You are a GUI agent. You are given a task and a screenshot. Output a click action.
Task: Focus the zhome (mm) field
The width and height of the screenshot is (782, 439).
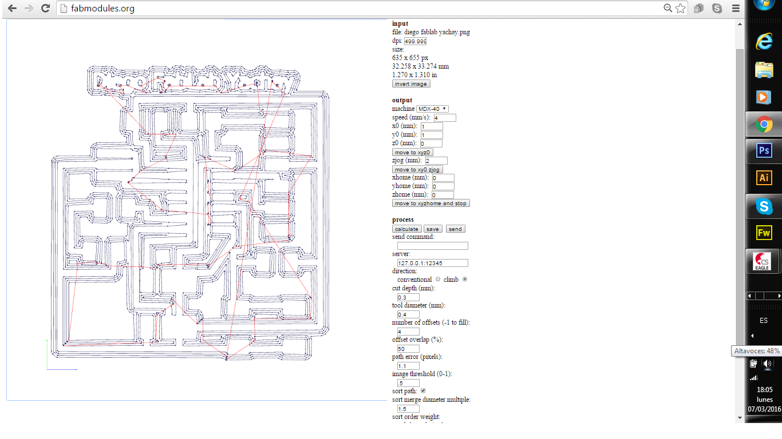(443, 195)
